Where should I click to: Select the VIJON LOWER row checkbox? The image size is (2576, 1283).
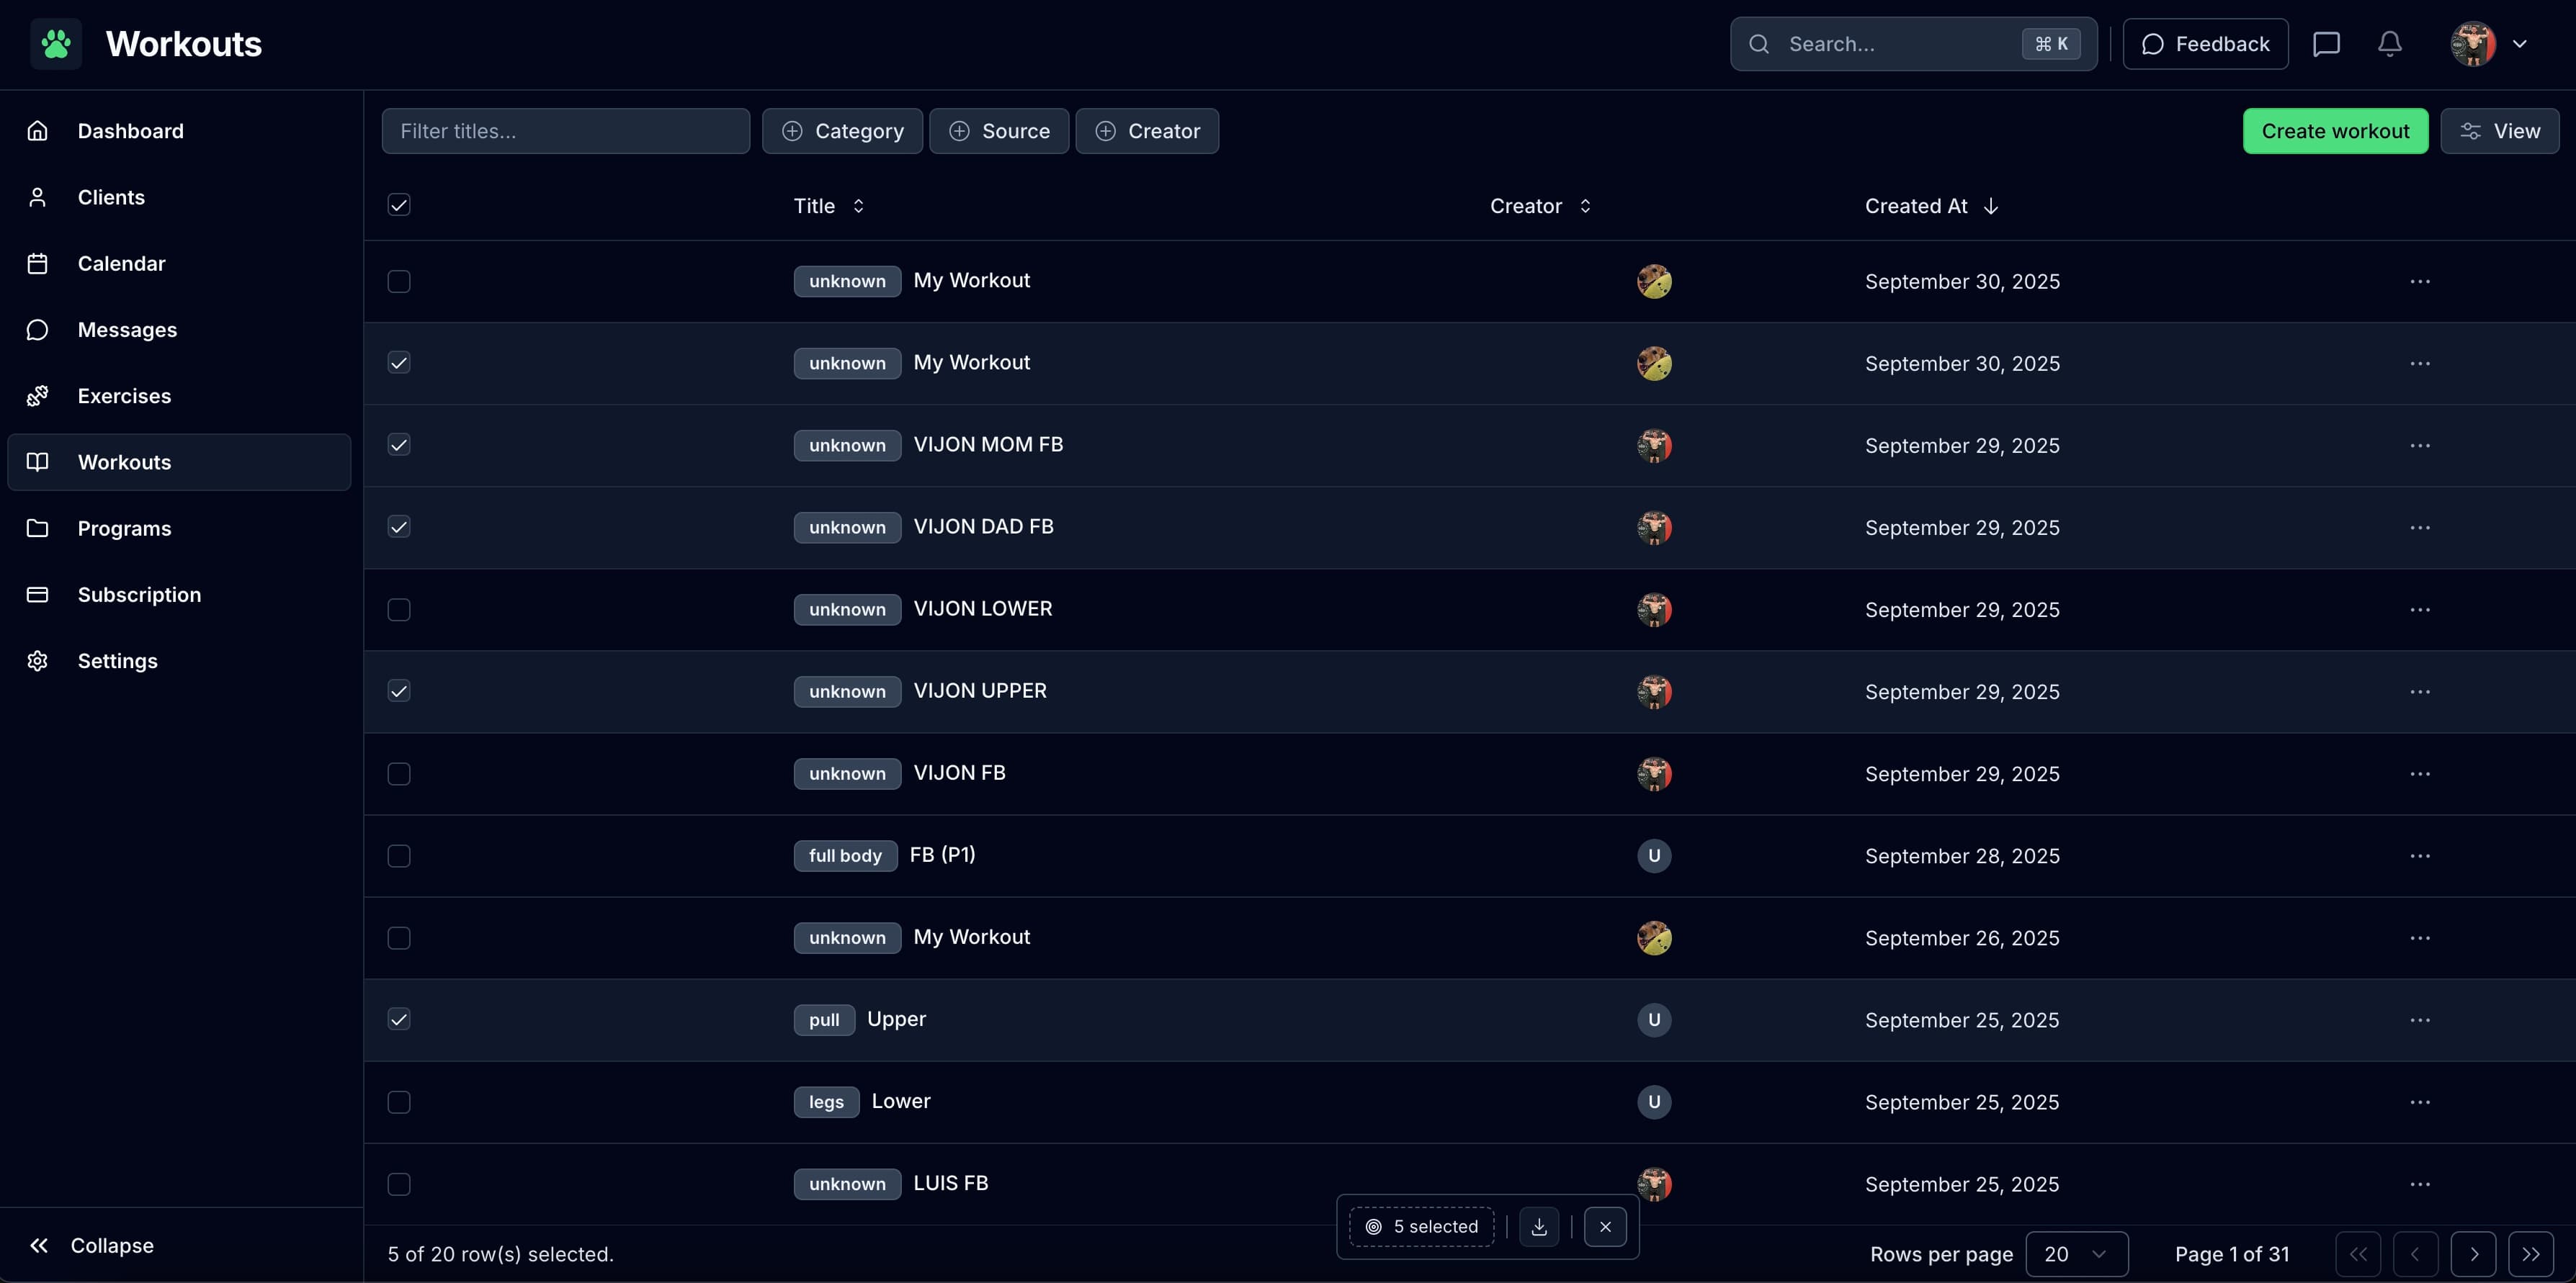398,610
